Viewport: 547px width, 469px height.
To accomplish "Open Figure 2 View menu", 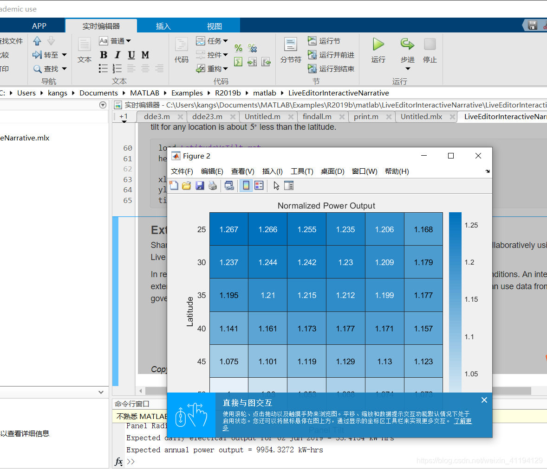I will click(x=242, y=171).
